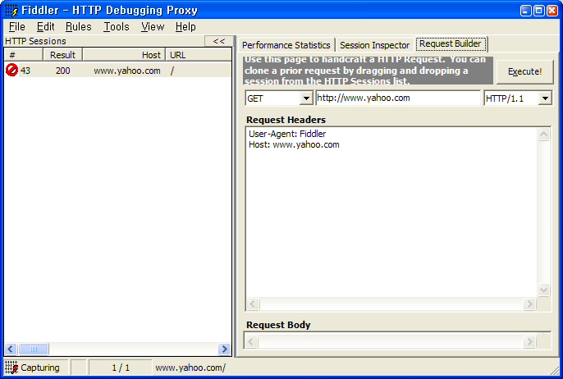Screen dimensions: 563x379
Task: Click the 1 / 1 session count in status bar
Action: coord(121,368)
